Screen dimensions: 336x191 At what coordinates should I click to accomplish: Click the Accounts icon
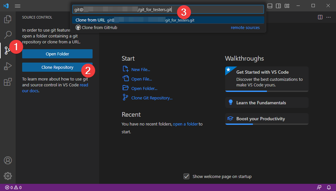tap(8, 160)
